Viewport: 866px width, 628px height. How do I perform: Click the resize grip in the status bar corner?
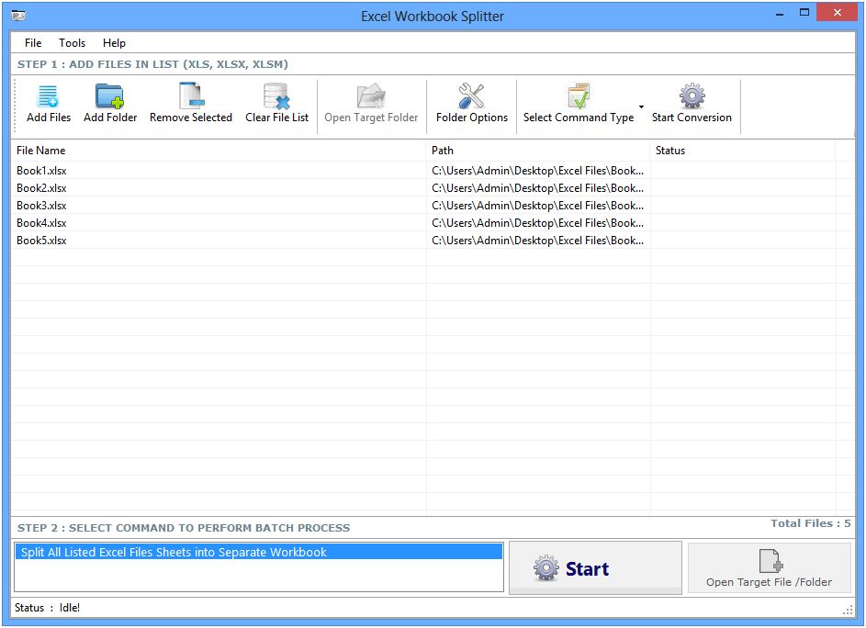point(848,610)
